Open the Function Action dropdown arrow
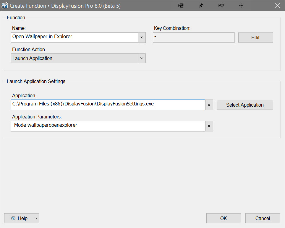 (x=142, y=58)
